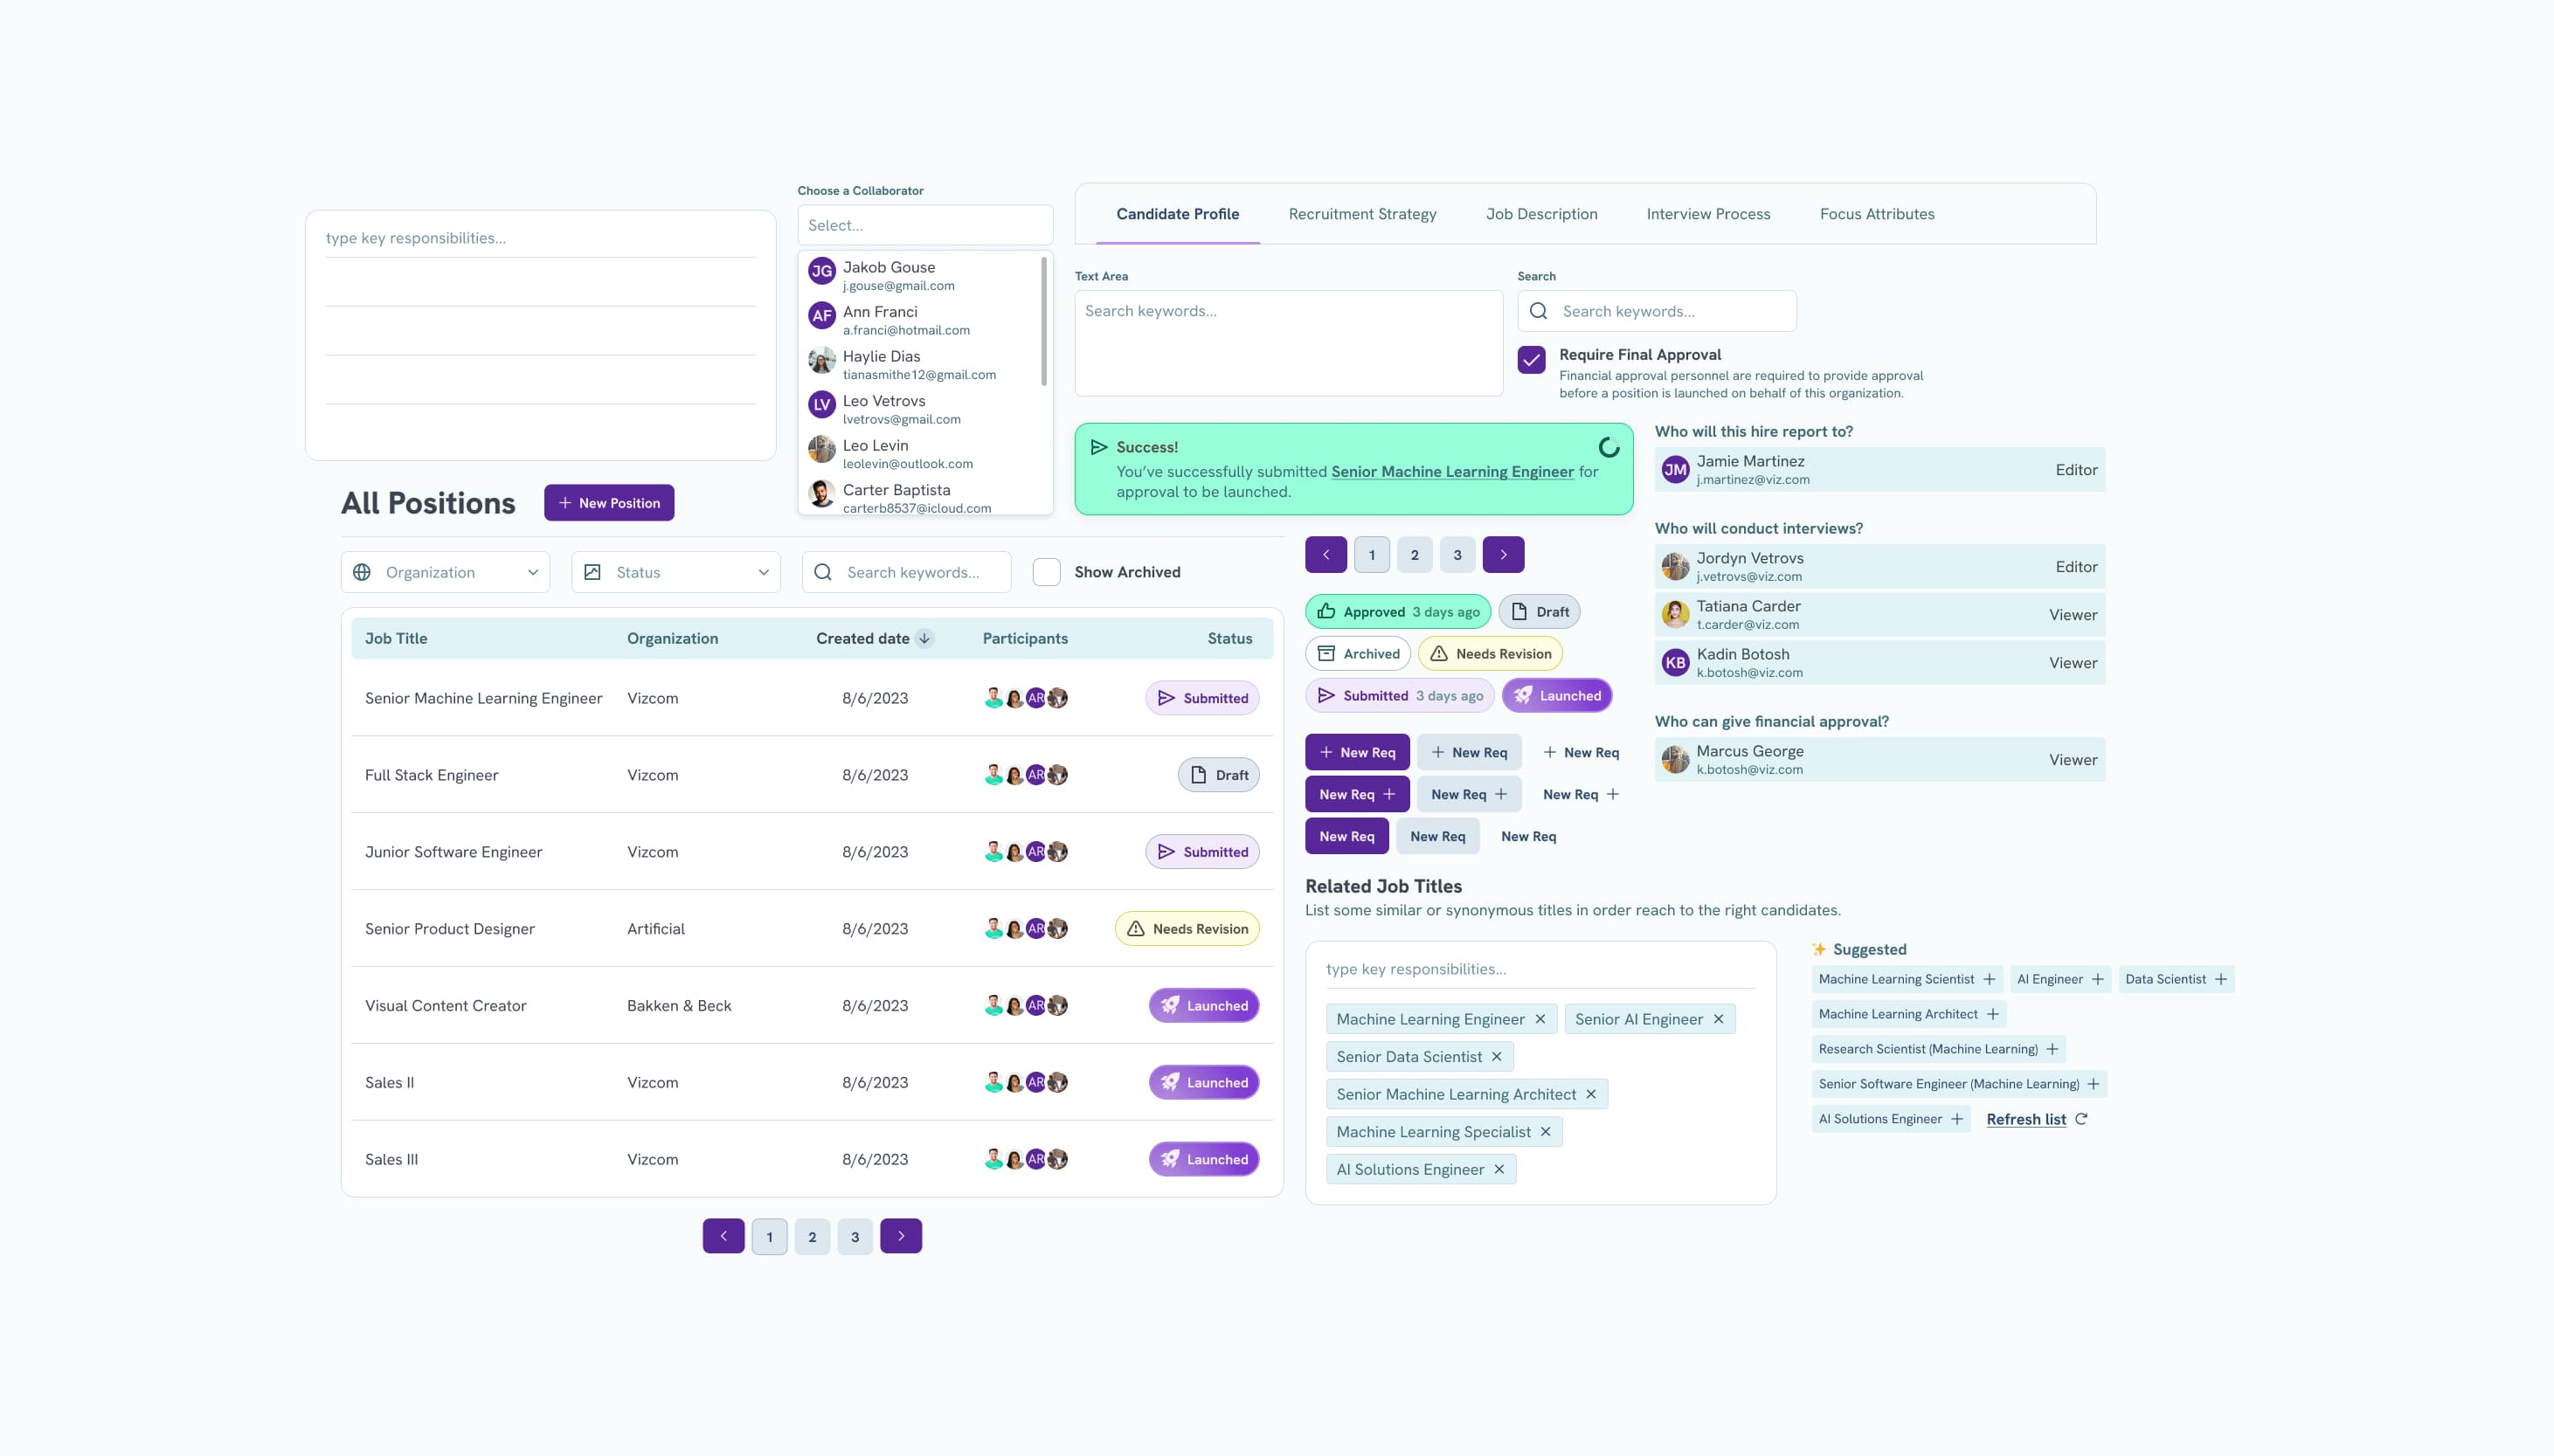Click New Position button

pyautogui.click(x=609, y=501)
